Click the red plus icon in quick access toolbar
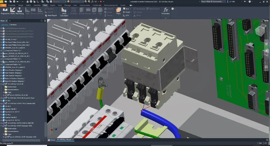 101,2
